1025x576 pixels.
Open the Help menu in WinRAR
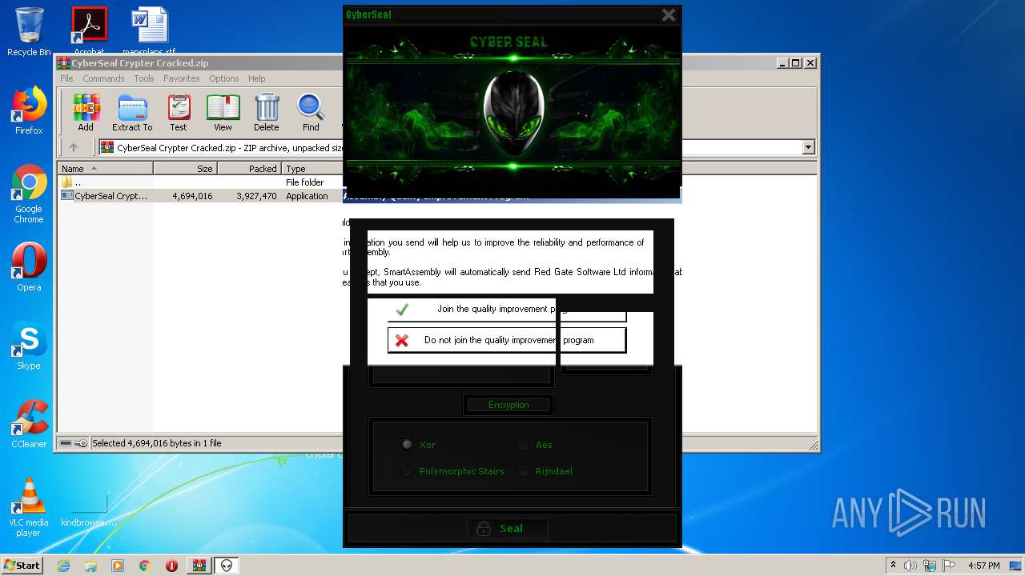pyautogui.click(x=256, y=78)
